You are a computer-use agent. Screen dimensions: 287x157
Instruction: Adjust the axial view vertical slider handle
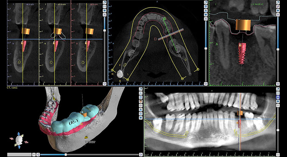point(206,49)
